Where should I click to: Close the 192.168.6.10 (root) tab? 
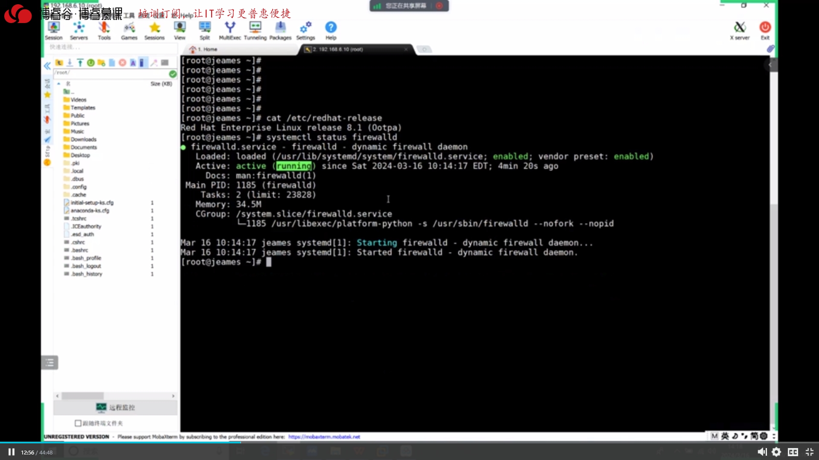tap(406, 49)
